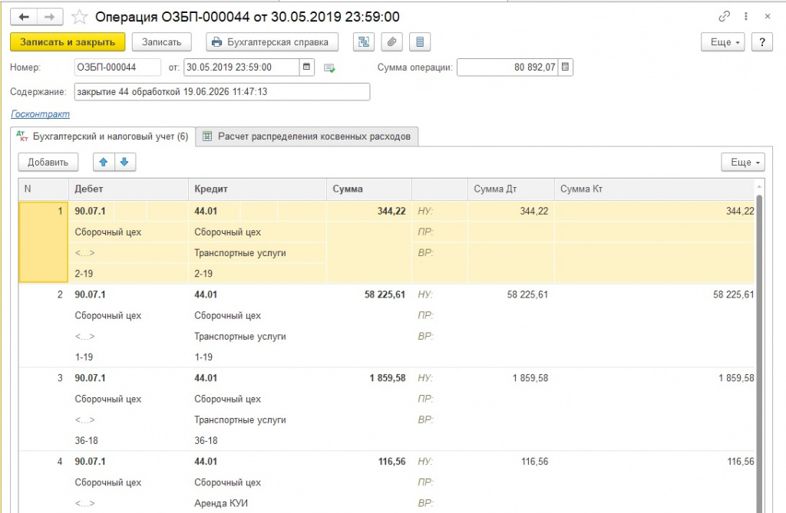The image size is (786, 513).
Task: Open calculator for Сумма операции field
Action: 566,67
